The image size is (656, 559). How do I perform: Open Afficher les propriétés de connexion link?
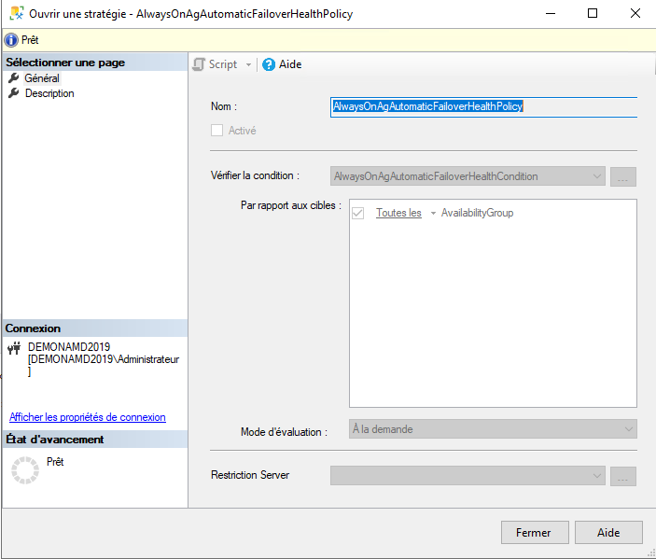88,417
